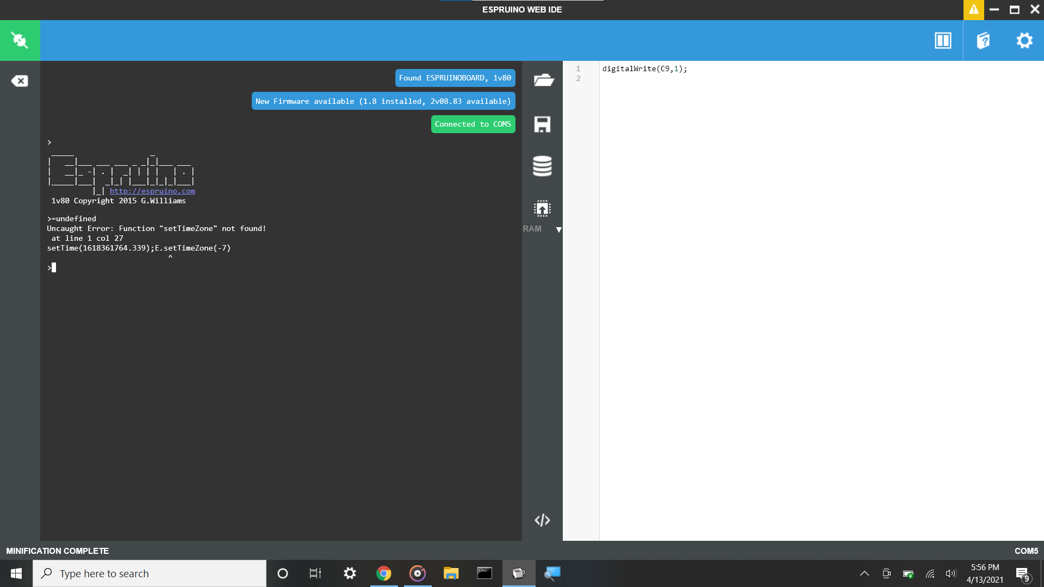Open Google Chrome from the taskbar
The width and height of the screenshot is (1044, 587).
[x=384, y=573]
